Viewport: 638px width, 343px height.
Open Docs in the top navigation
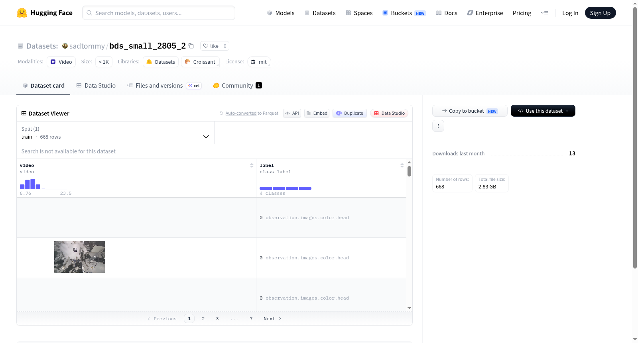[x=447, y=13]
